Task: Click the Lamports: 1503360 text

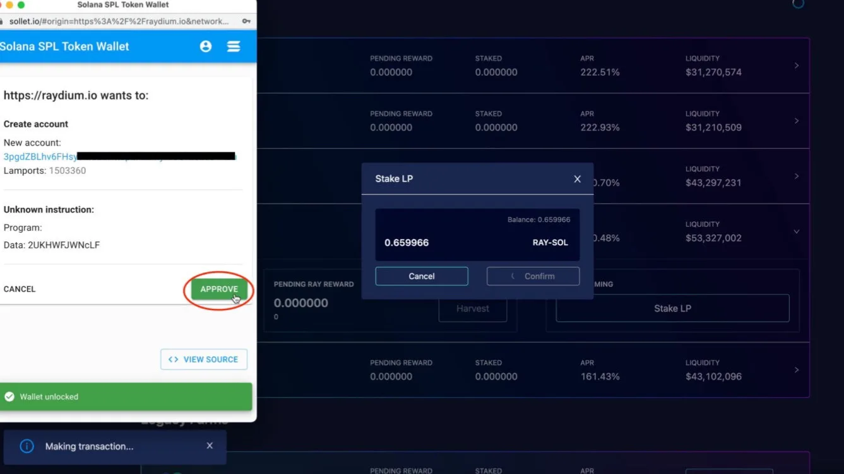Action: coord(45,171)
